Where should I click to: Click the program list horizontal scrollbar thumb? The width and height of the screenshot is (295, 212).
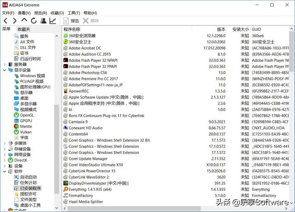coord(134,208)
